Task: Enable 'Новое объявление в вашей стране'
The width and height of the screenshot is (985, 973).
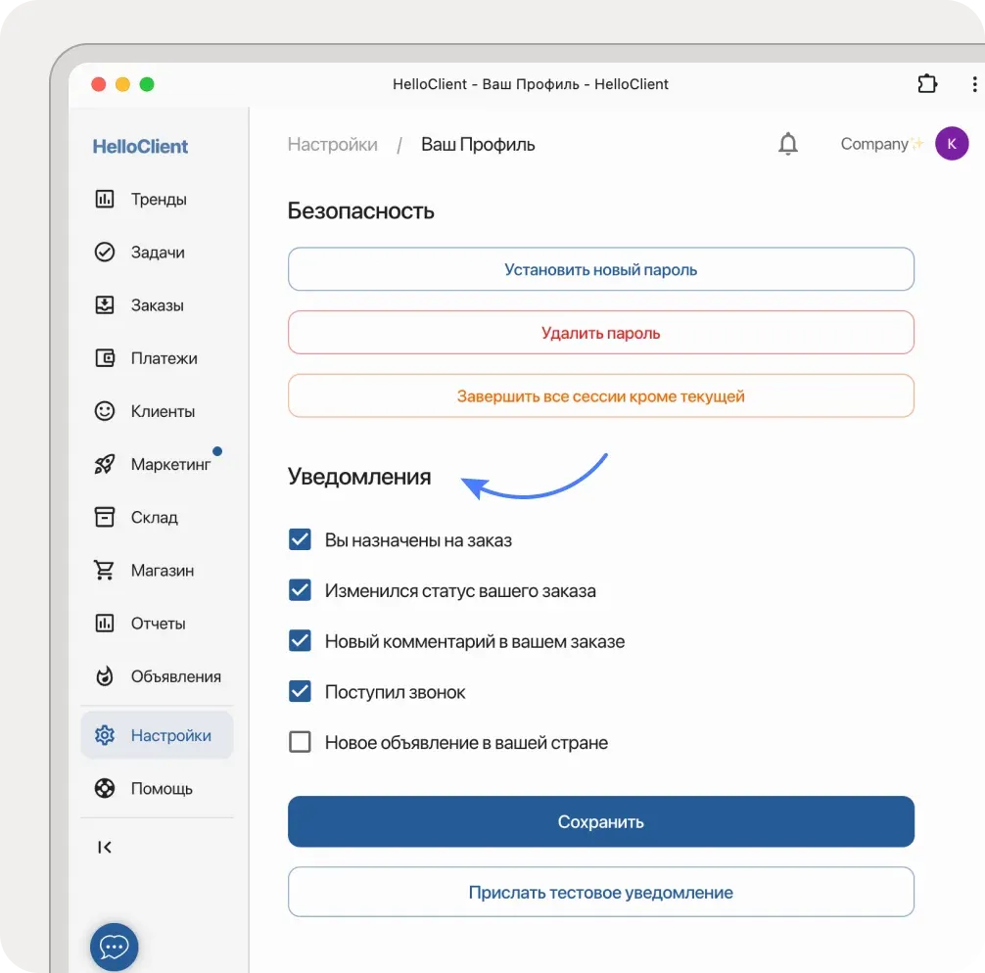Action: tap(300, 742)
